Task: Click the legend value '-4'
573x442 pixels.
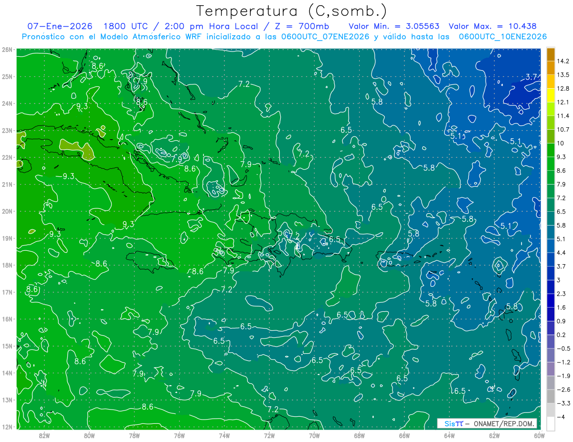Action: 561,416
